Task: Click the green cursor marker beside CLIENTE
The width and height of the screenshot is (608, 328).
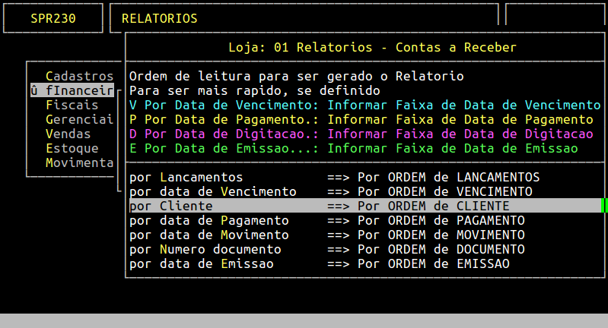Action: pos(604,206)
